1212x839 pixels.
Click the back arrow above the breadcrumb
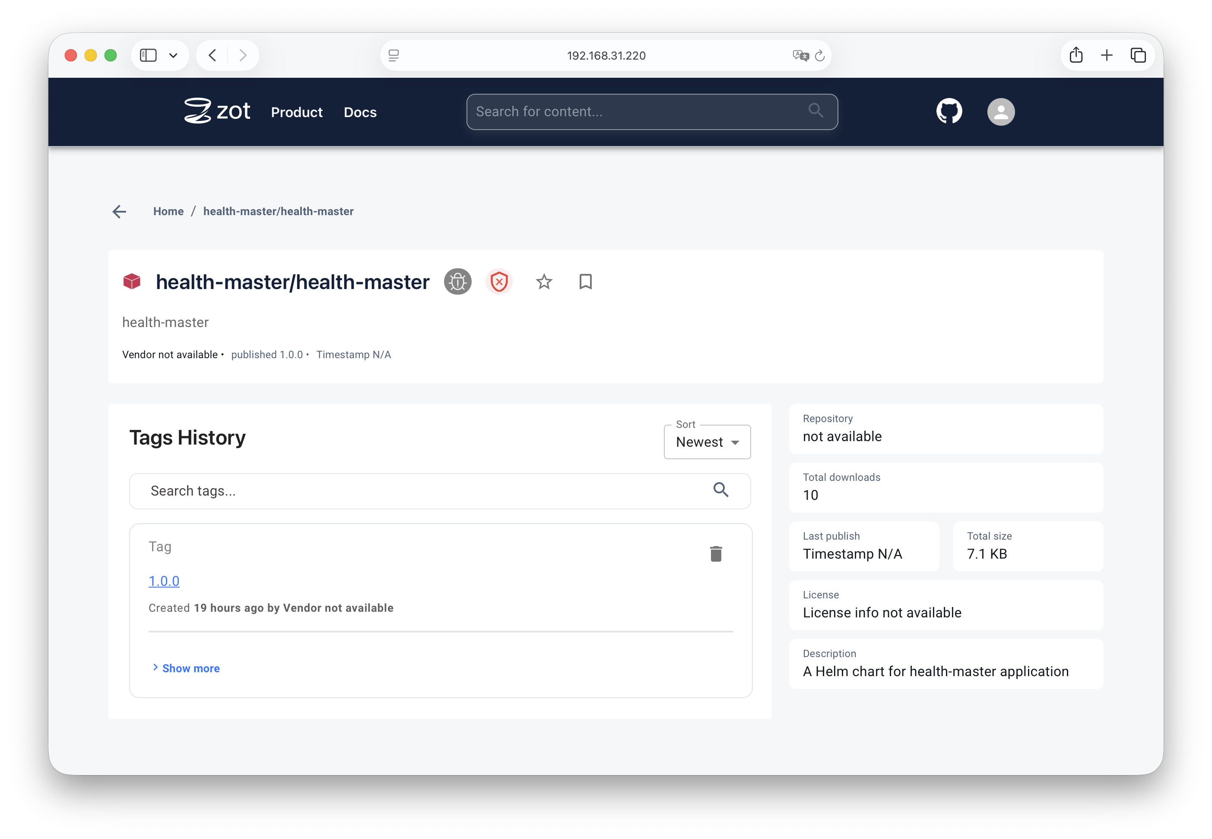tap(119, 211)
